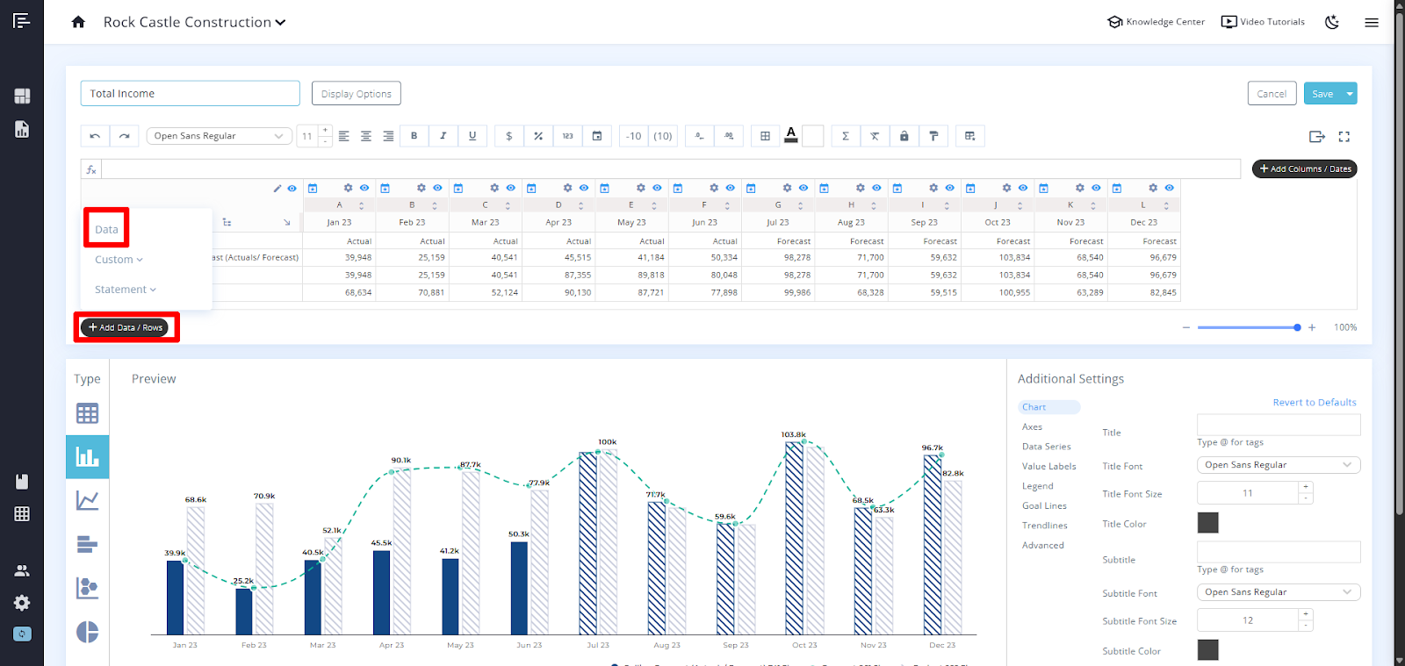
Task: Open the Axes settings tab
Action: (x=1032, y=426)
